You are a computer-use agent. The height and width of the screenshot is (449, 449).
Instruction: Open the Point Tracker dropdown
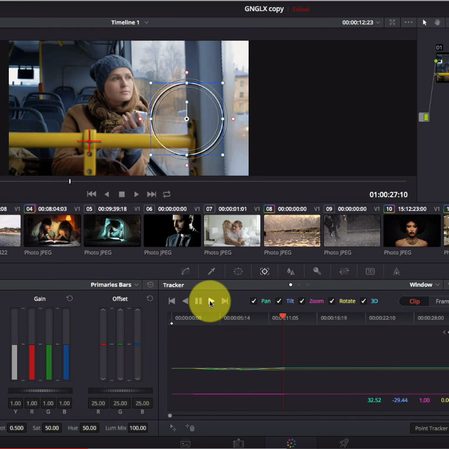point(430,428)
